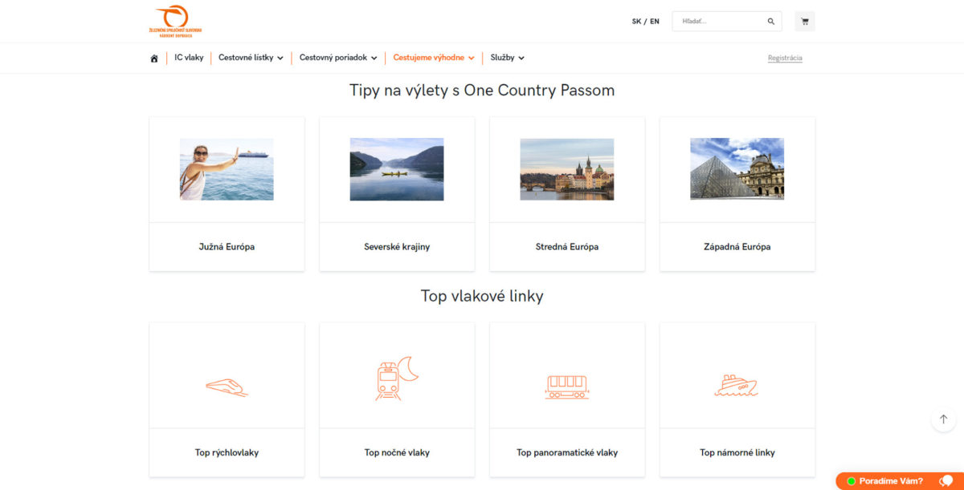Click the ferry ship icon

[x=737, y=386]
